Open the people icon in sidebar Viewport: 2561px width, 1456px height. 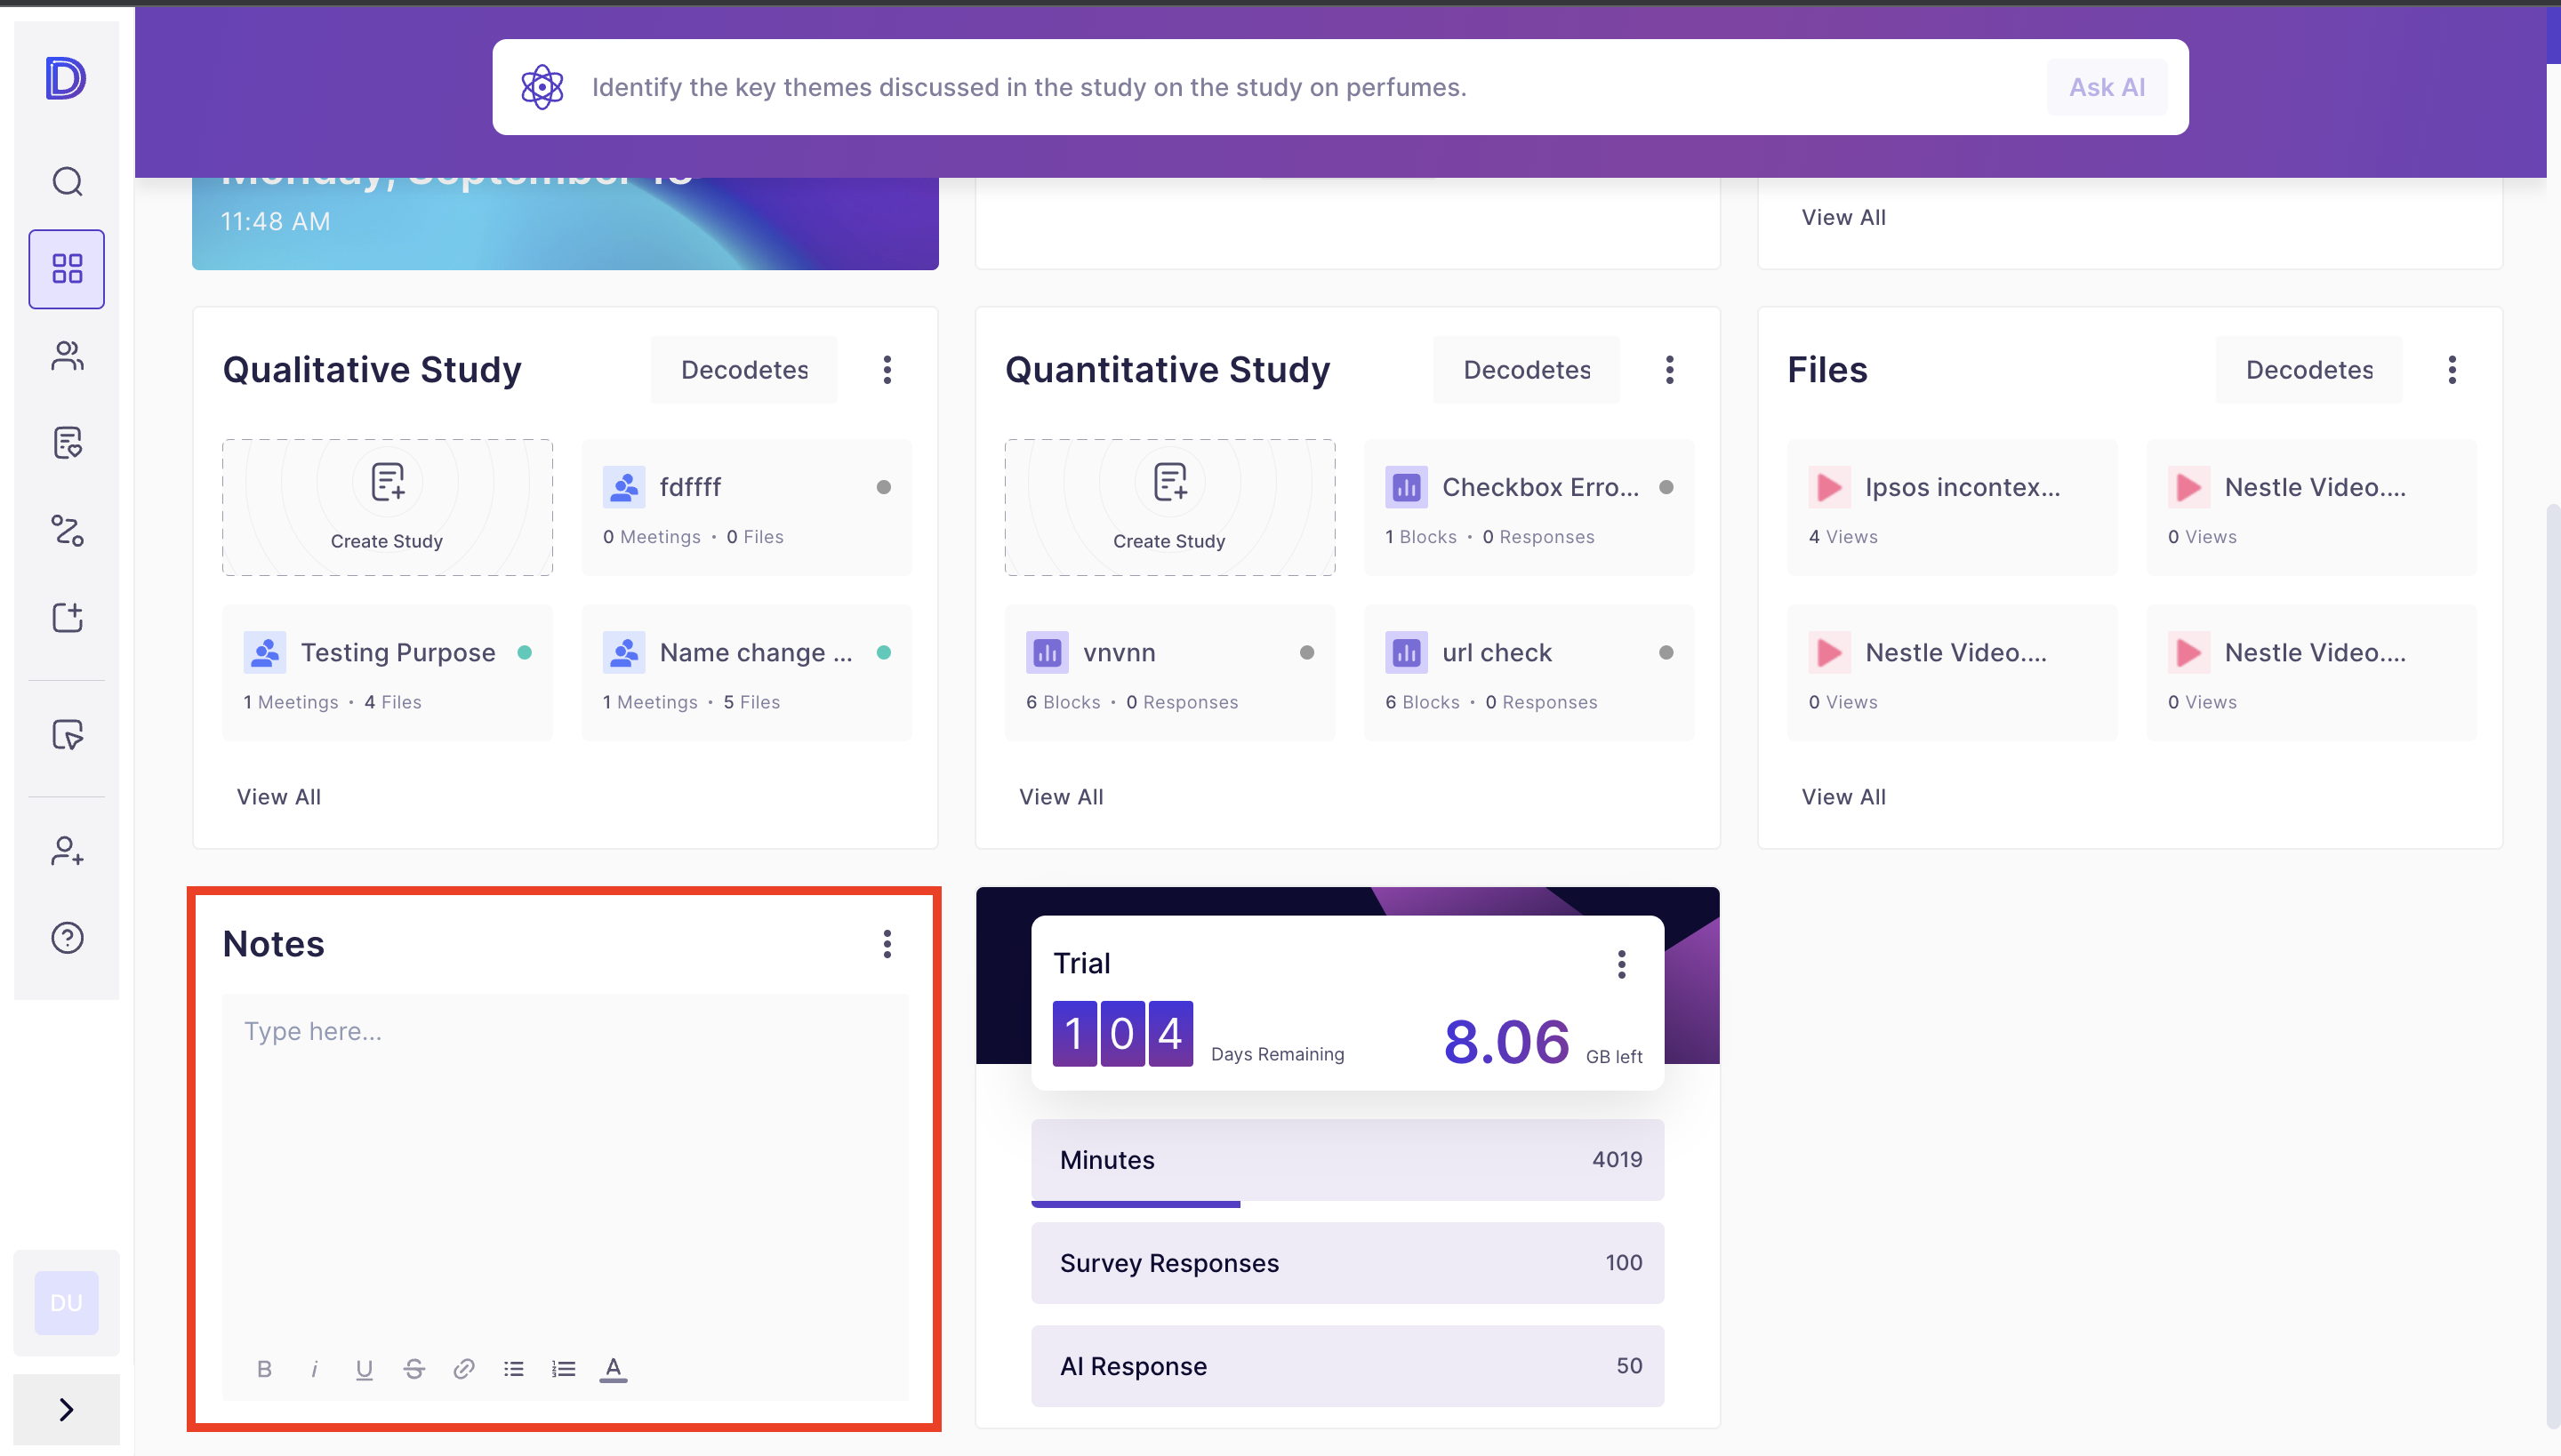pos(67,356)
